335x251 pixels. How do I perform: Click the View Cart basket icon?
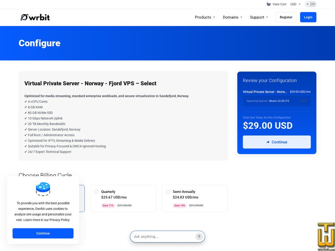(x=268, y=4)
